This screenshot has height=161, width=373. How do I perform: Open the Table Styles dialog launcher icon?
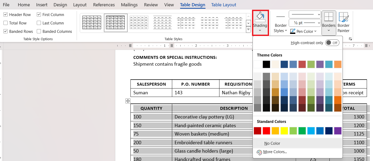click(x=350, y=39)
